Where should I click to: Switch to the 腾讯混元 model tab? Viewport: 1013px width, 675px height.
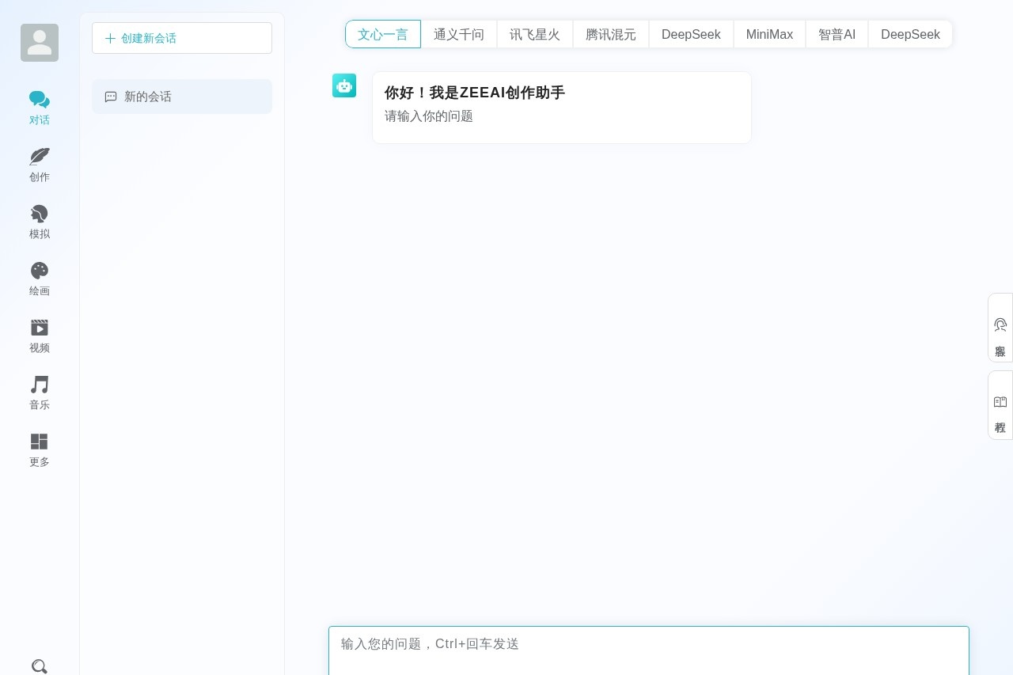click(611, 34)
